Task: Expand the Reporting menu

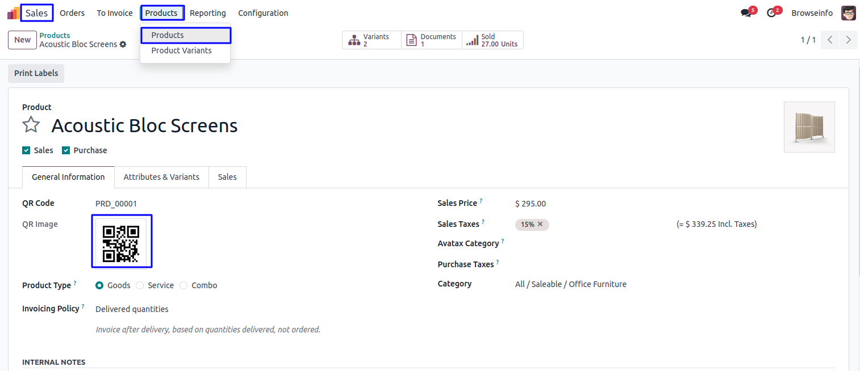Action: [207, 13]
